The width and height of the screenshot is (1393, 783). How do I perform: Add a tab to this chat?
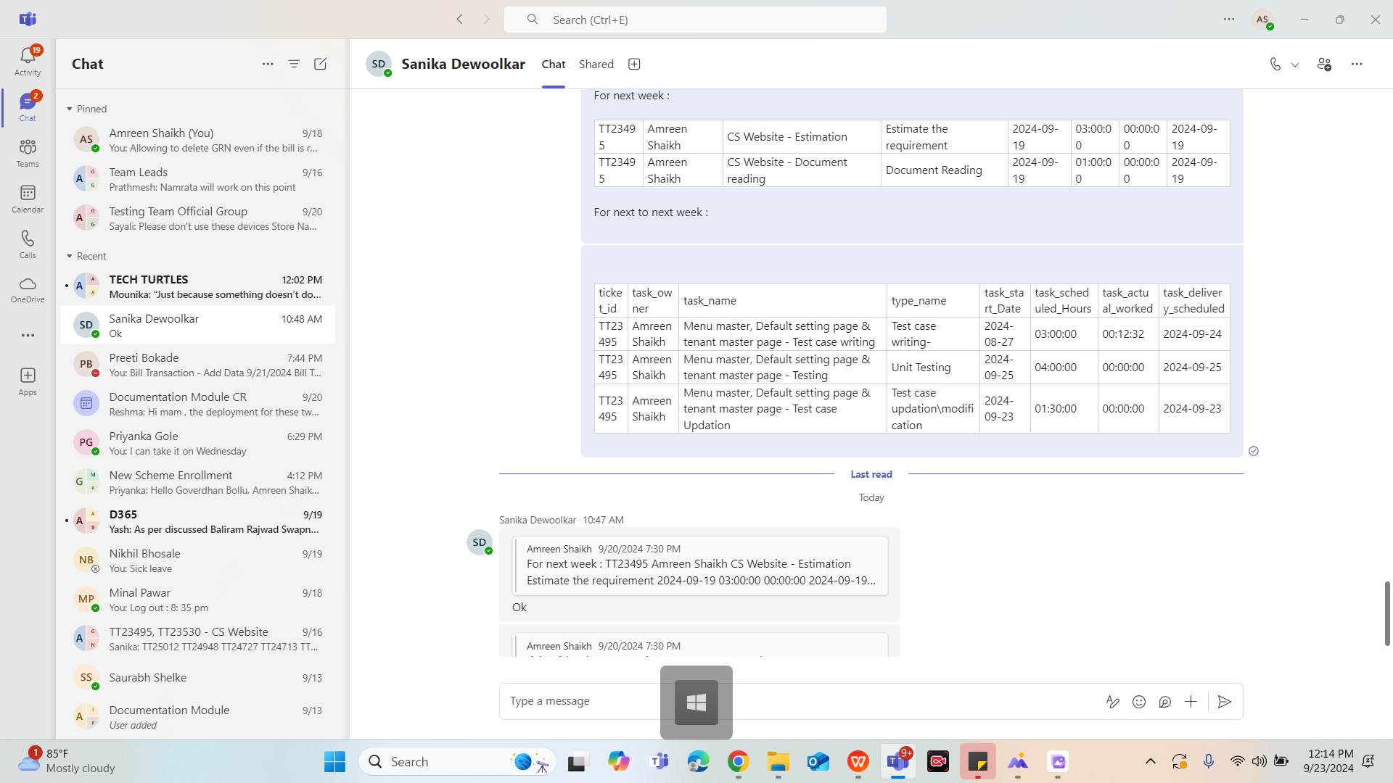click(x=634, y=64)
